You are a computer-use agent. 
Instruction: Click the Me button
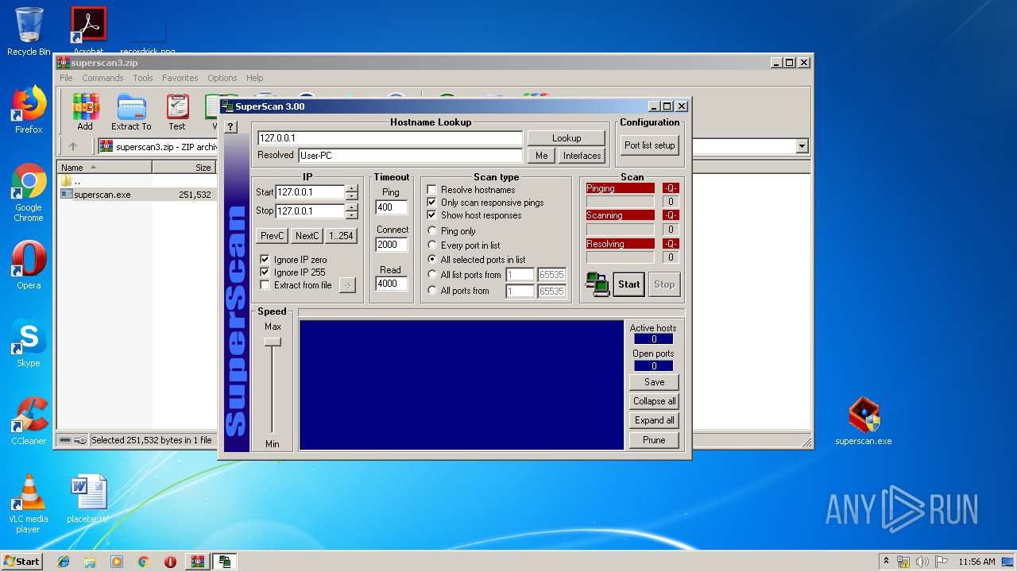(x=541, y=156)
